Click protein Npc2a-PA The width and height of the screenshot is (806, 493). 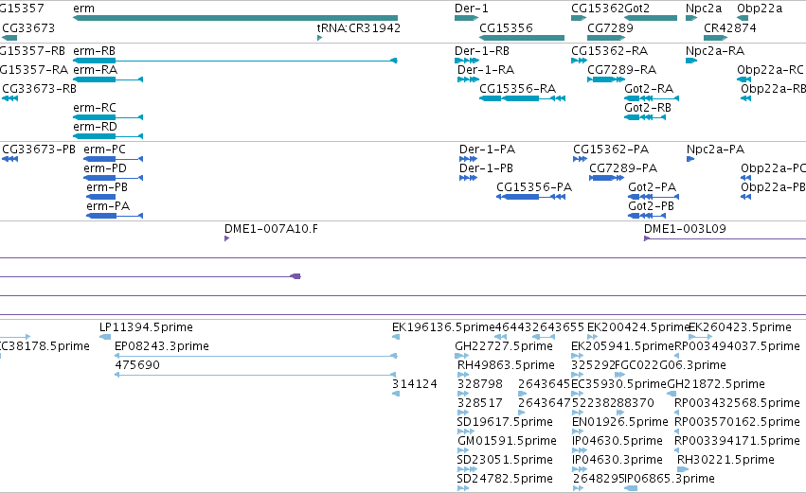click(690, 159)
